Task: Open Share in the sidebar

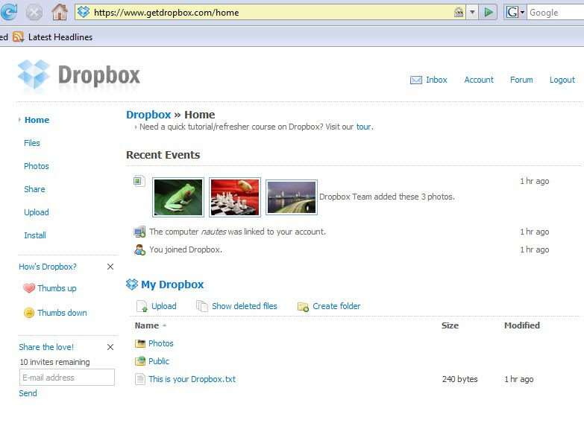Action: click(x=34, y=189)
